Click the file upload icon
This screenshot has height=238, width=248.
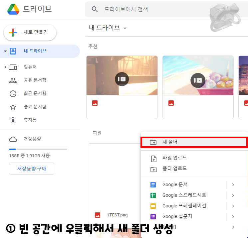point(154,159)
